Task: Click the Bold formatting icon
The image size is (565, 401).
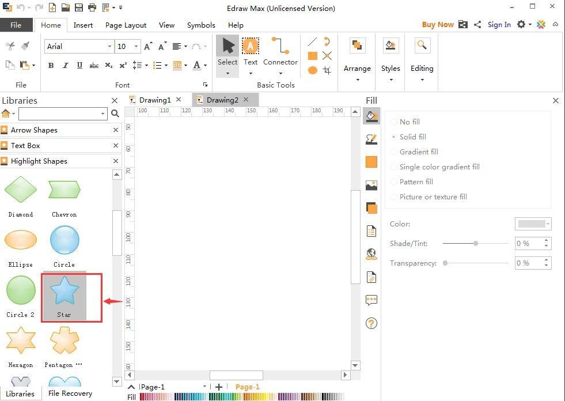Action: click(x=51, y=66)
